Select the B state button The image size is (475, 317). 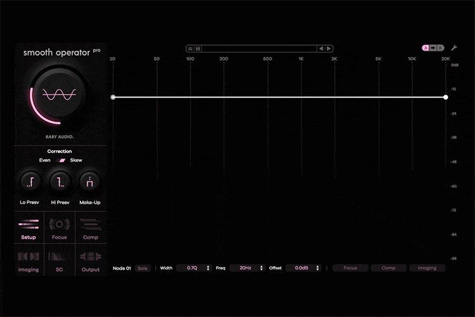440,48
